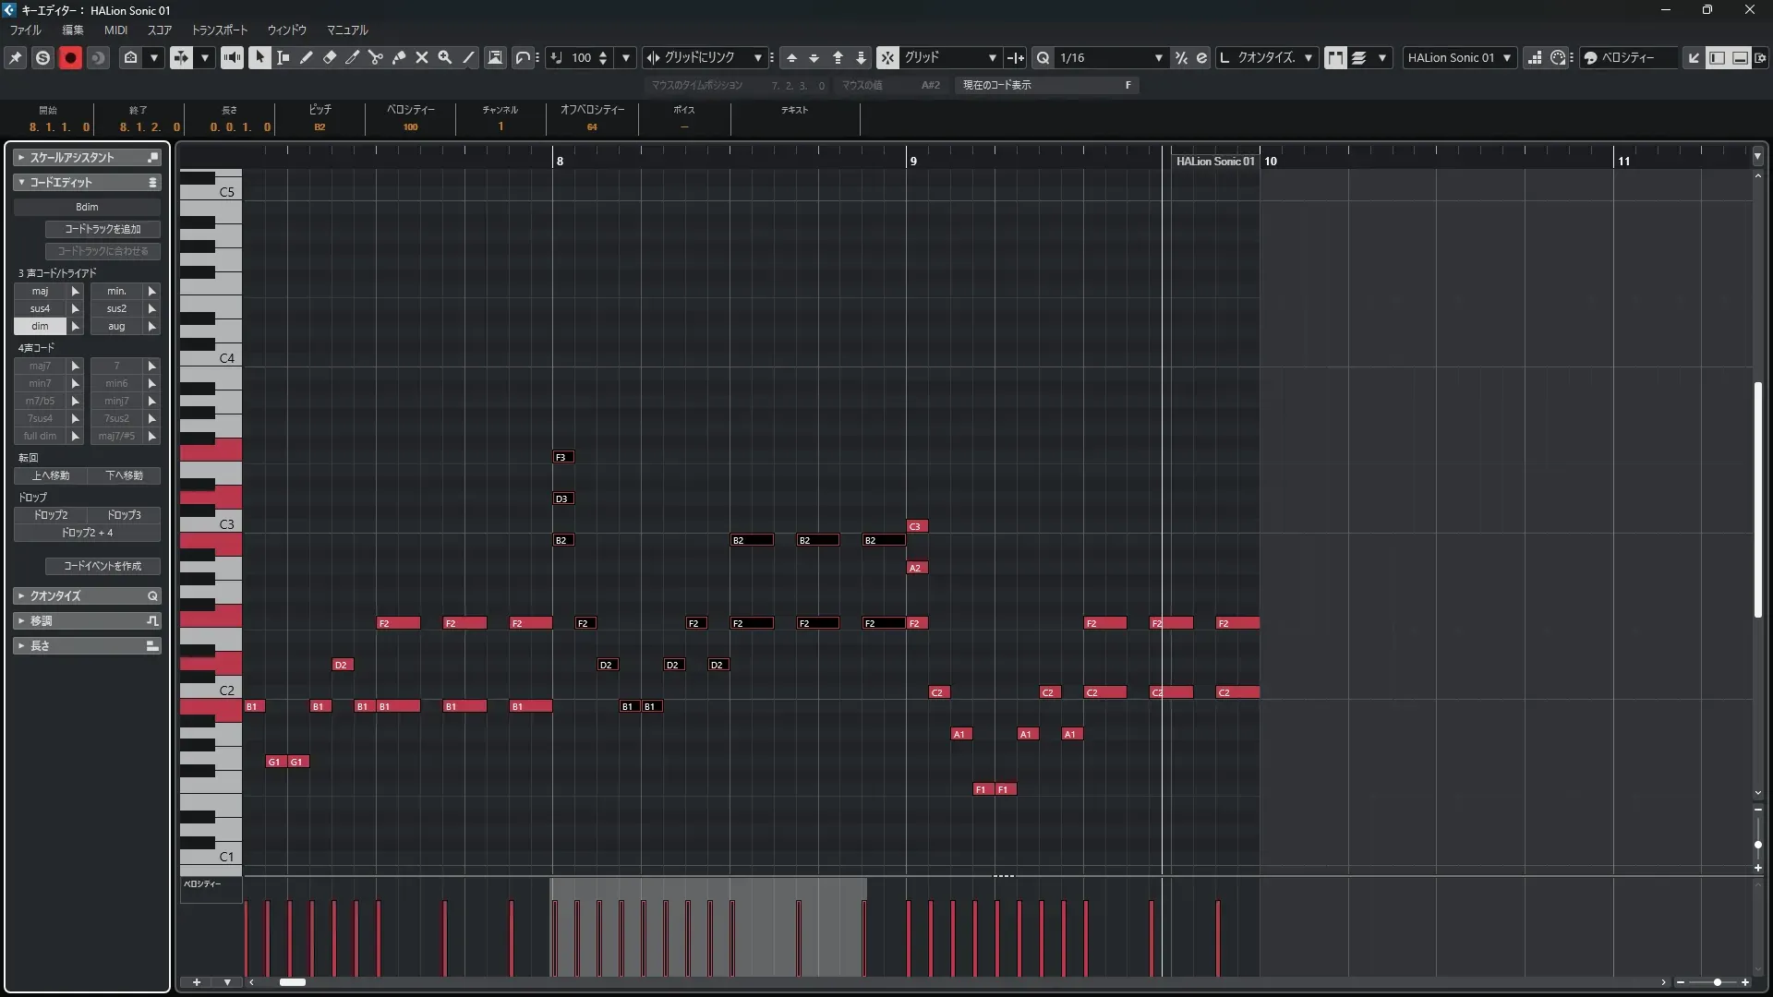Open the MIDI menu
Viewport: 1773px width, 997px height.
(x=115, y=30)
